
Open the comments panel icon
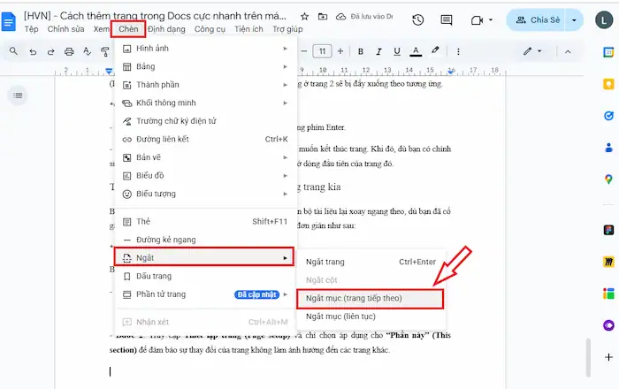click(447, 19)
